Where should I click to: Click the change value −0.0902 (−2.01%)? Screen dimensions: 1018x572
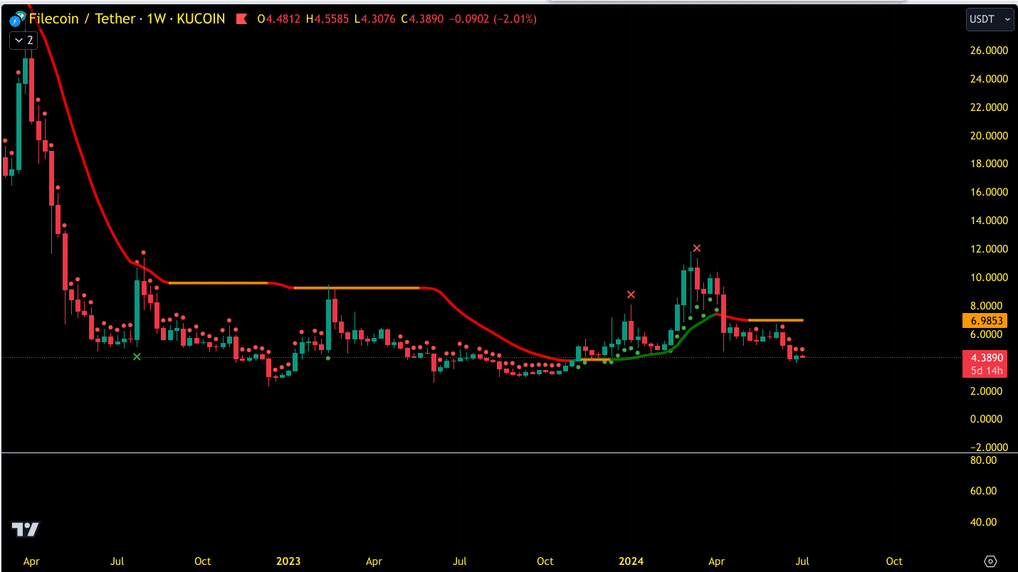click(494, 19)
